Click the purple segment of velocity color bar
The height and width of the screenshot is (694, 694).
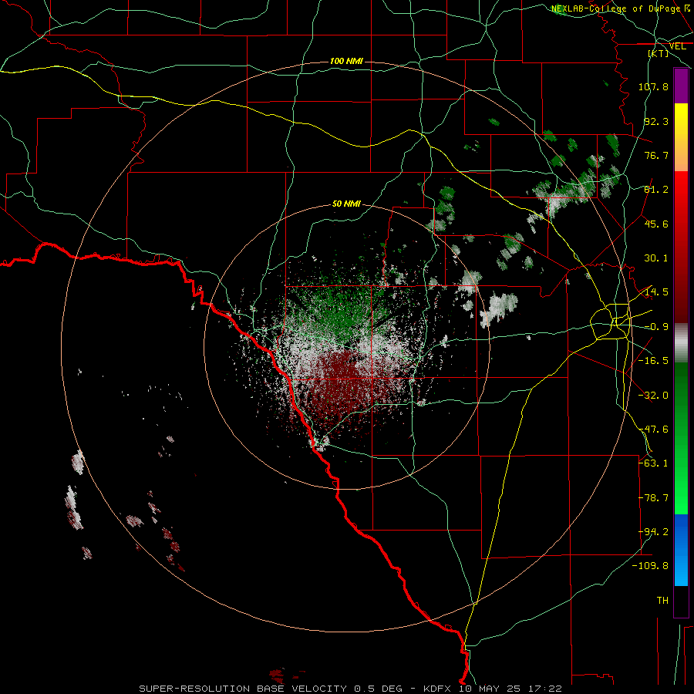681,86
